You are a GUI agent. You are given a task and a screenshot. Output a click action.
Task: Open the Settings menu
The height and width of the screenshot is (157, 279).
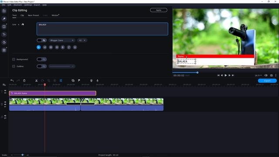(28, 5)
